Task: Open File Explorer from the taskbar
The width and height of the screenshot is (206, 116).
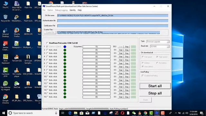Action: (76, 113)
